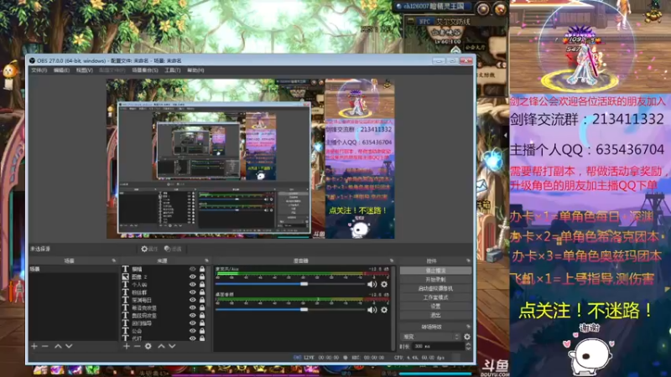Click the OBS preview canvas
Image resolution: width=671 pixels, height=377 pixels.
pos(250,158)
